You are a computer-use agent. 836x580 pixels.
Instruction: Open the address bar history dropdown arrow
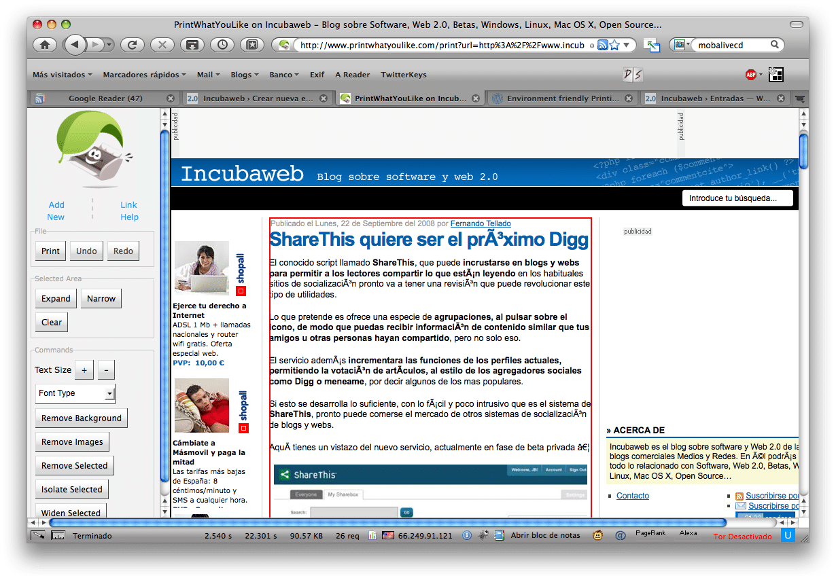coord(627,46)
